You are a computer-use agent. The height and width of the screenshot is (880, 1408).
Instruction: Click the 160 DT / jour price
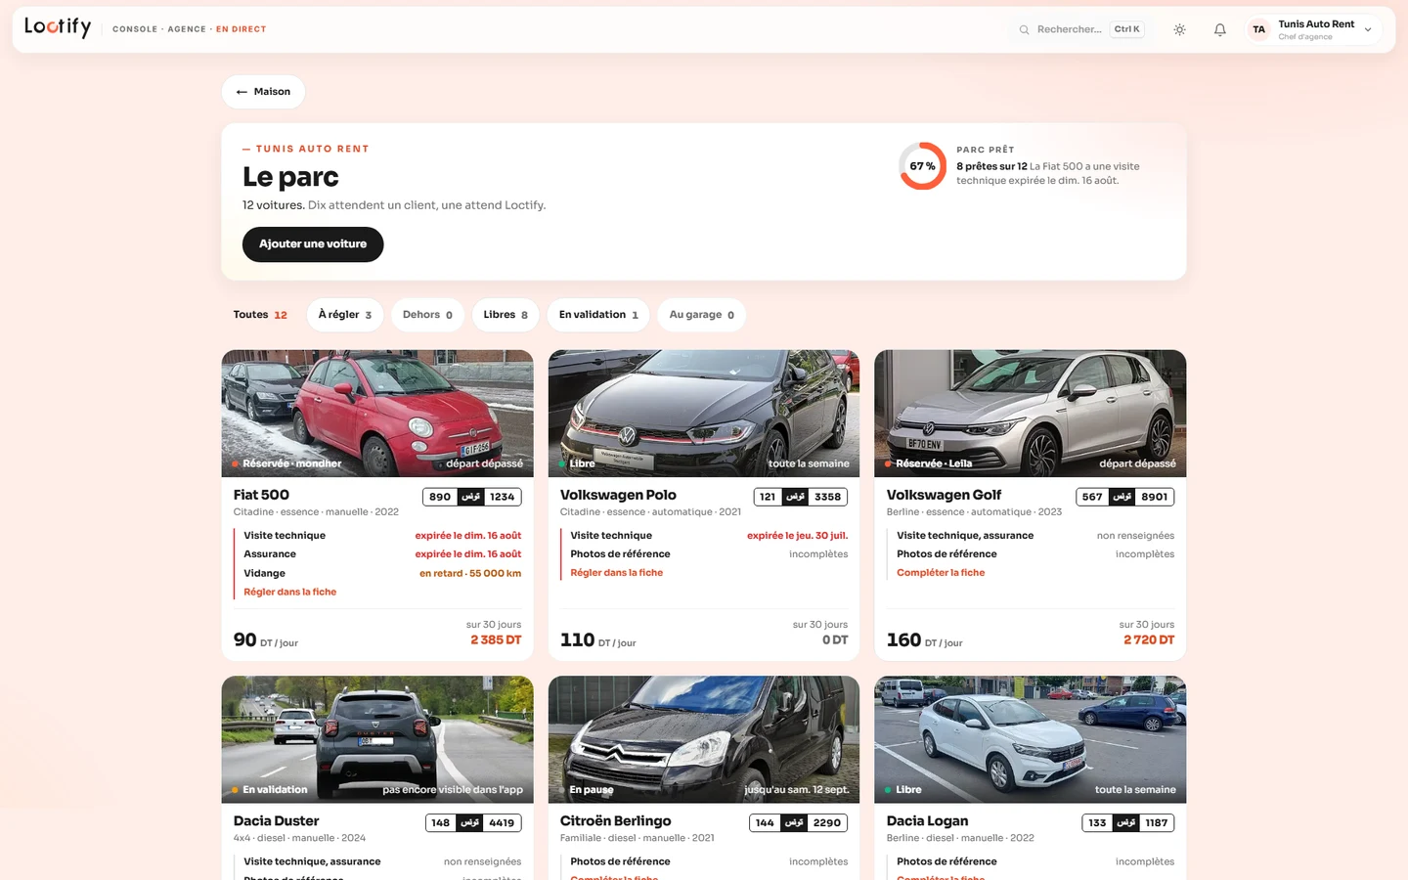click(925, 640)
